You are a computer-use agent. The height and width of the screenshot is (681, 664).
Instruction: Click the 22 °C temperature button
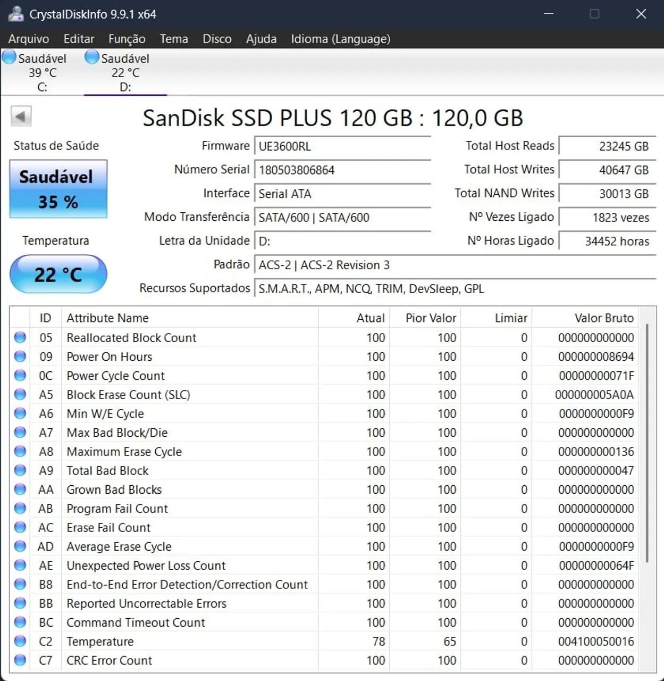click(58, 274)
